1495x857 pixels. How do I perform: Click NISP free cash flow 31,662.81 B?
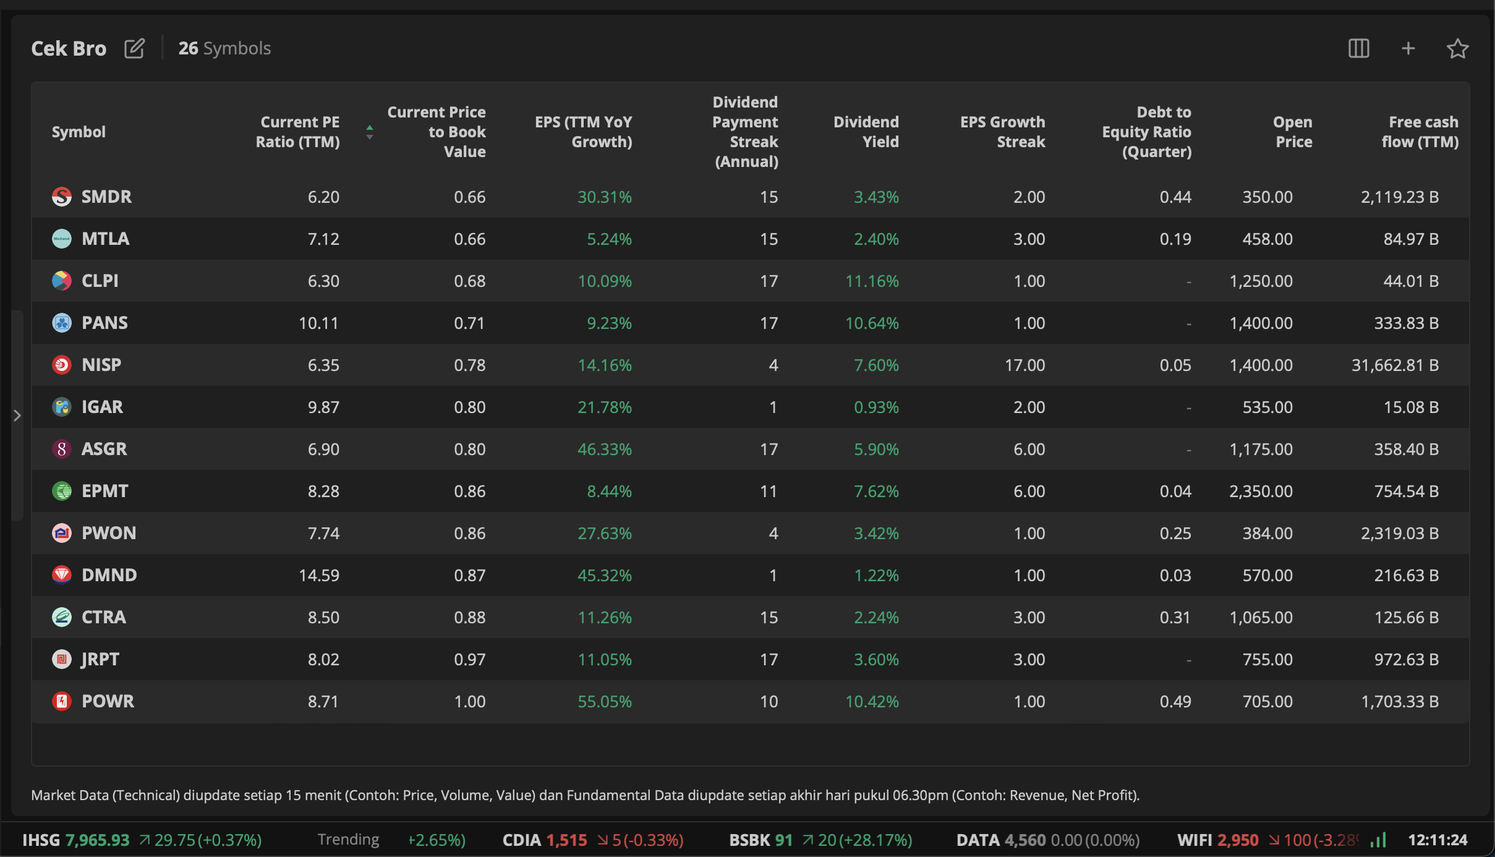[x=1395, y=365]
